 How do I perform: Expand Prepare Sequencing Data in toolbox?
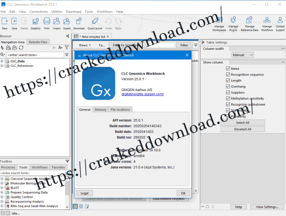pyautogui.click(x=2, y=192)
